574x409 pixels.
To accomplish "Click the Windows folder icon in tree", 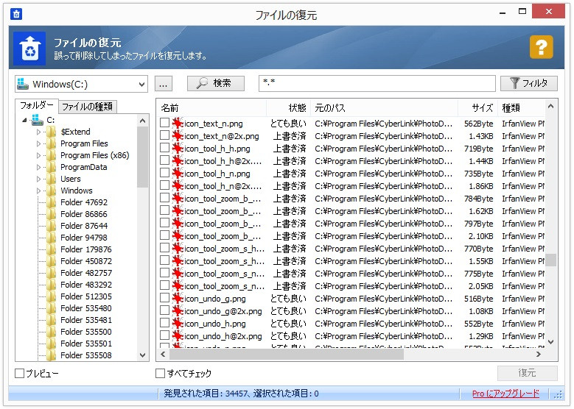I will [51, 191].
